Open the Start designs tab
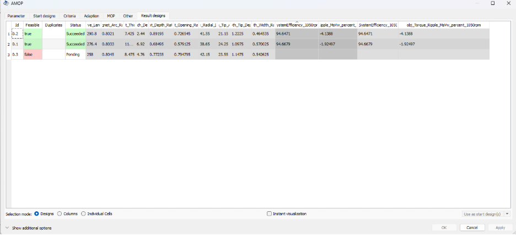This screenshot has width=516, height=235. pyautogui.click(x=44, y=16)
